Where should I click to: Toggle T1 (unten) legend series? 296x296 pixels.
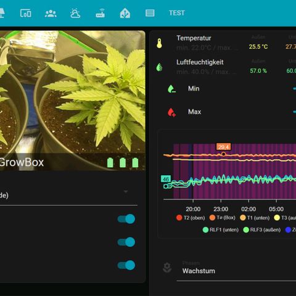pos(255,218)
